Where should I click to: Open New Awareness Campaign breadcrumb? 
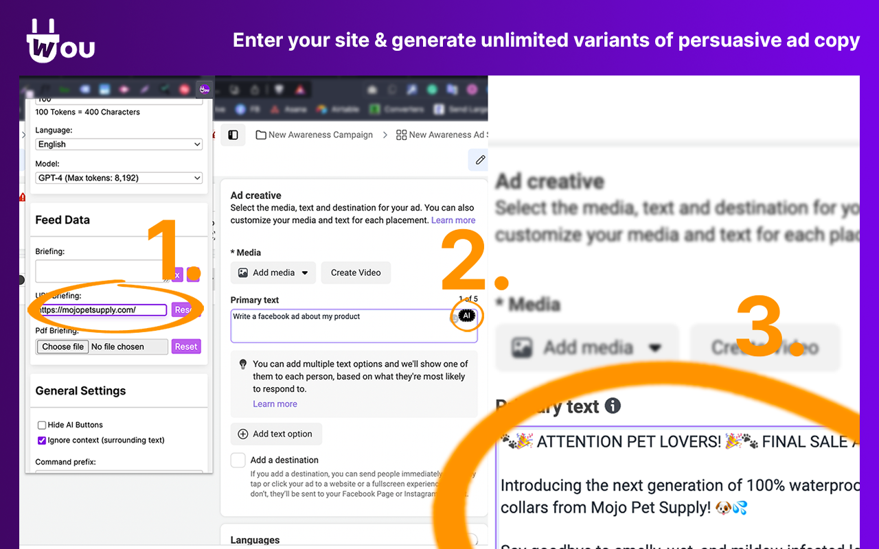(x=315, y=135)
